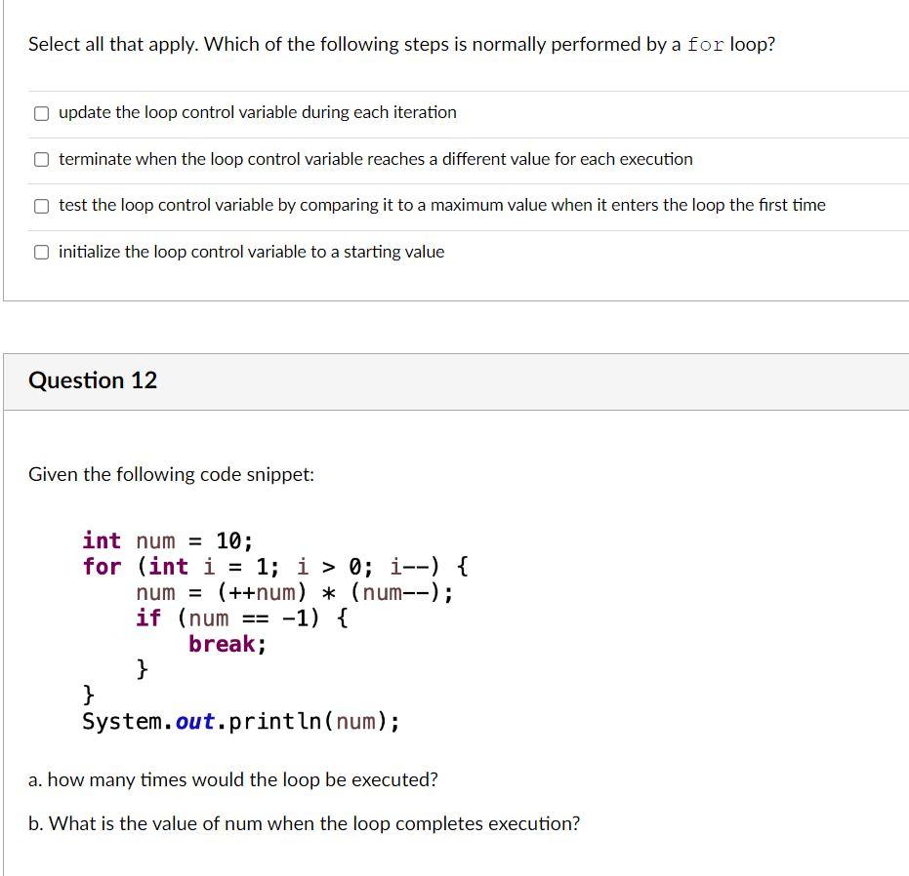Check 'update the loop control variable during each iteration'

click(x=41, y=112)
